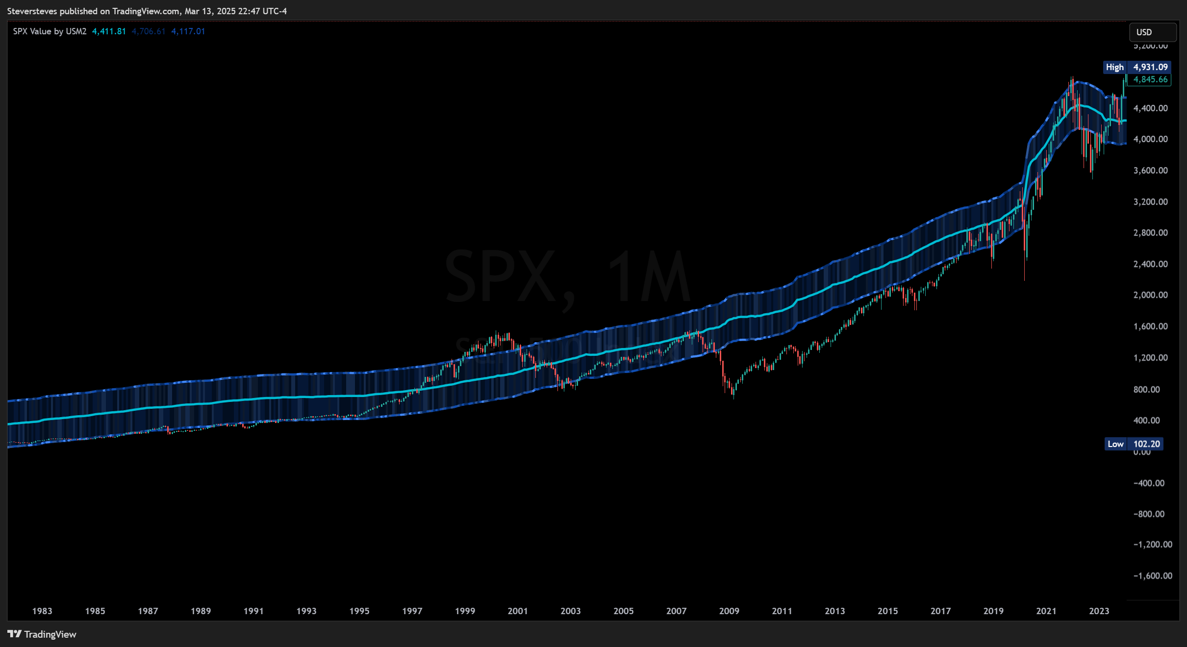Click the 2005 label on the time axis

pyautogui.click(x=624, y=611)
